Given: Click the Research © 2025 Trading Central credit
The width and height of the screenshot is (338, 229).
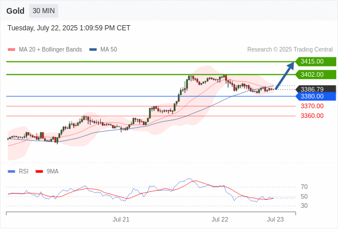Looking at the screenshot, I should [290, 50].
